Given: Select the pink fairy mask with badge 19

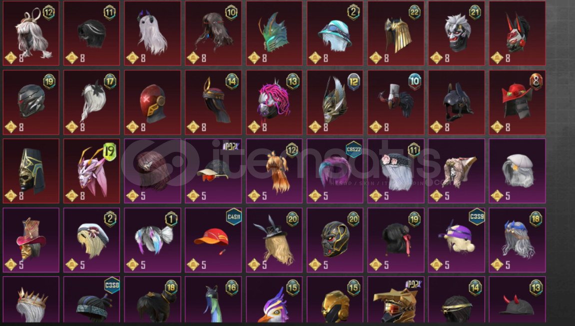Looking at the screenshot, I should pyautogui.click(x=92, y=171).
